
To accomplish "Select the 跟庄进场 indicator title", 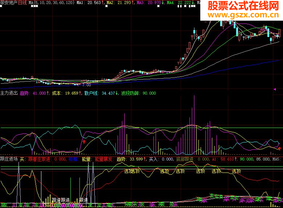I will coord(9,159).
